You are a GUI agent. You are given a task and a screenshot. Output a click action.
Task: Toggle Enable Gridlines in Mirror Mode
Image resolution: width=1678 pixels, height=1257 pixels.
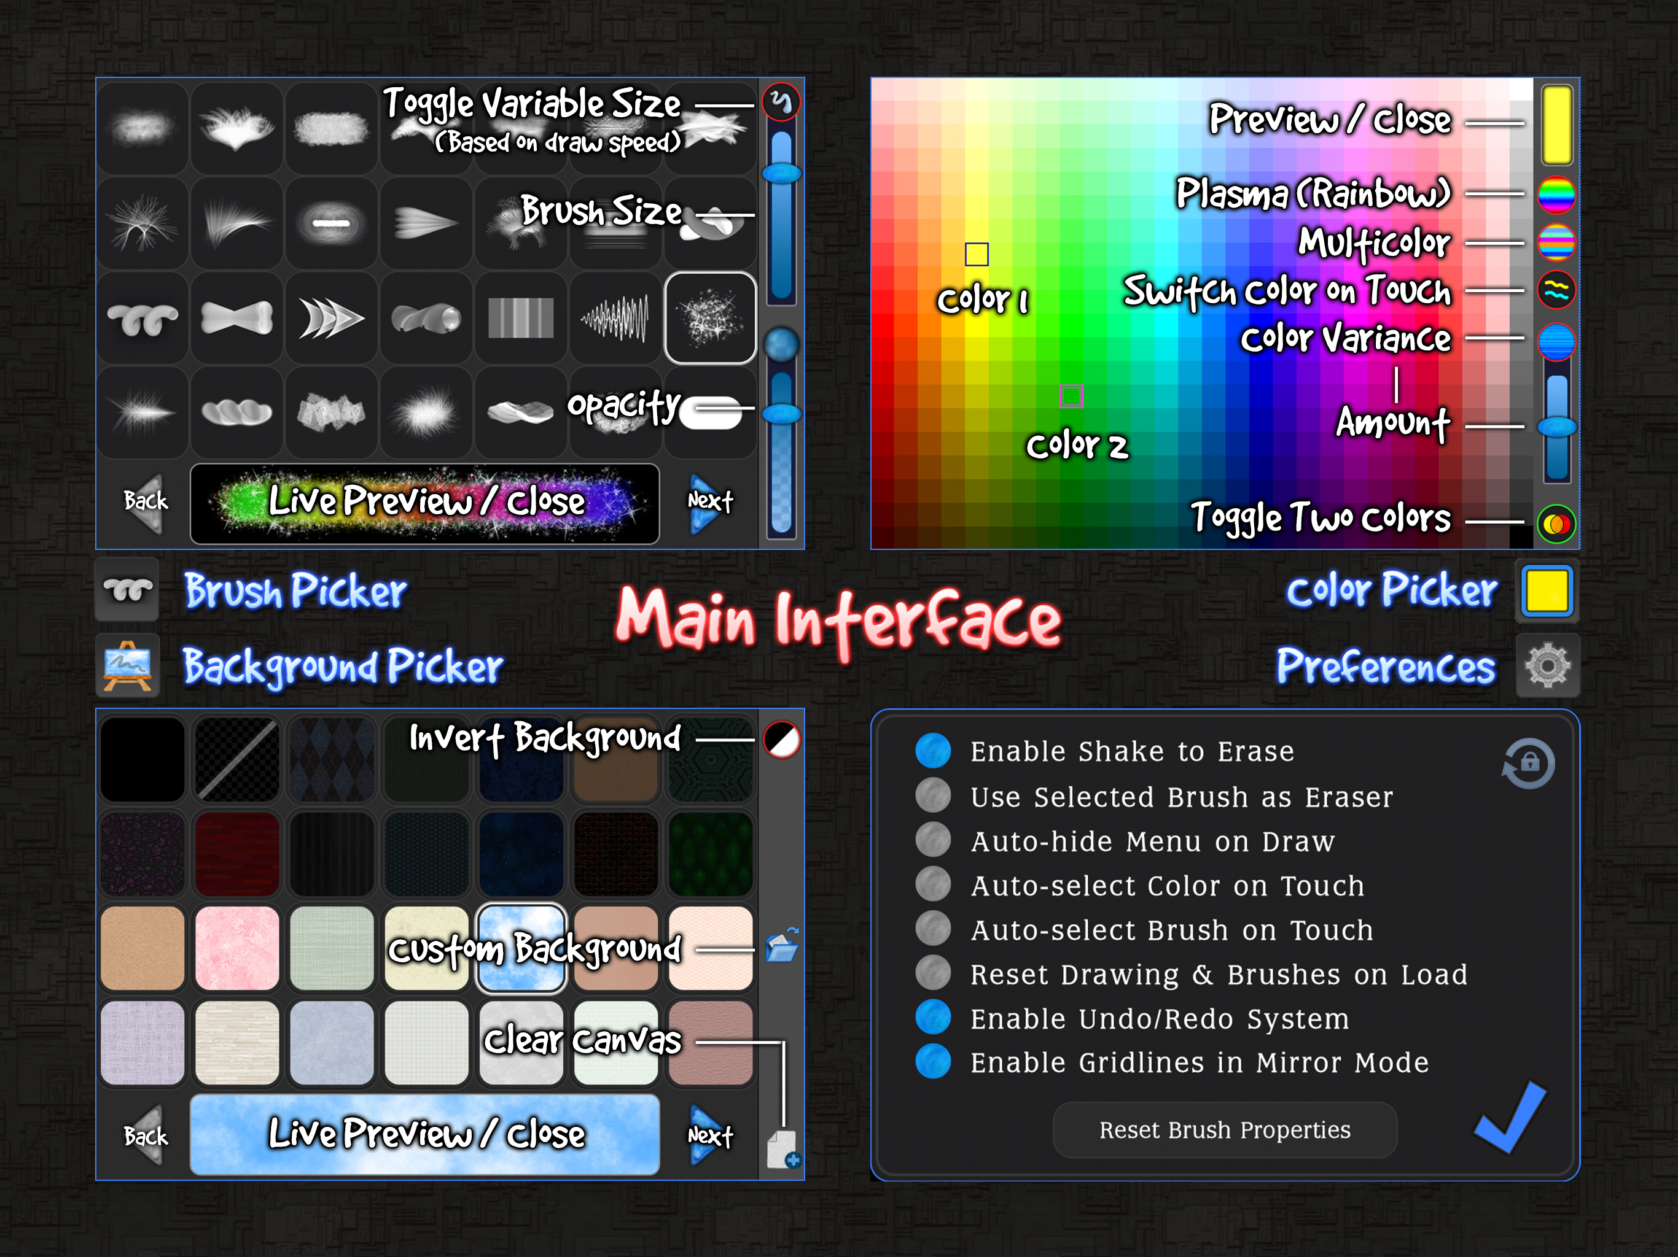pos(933,1061)
